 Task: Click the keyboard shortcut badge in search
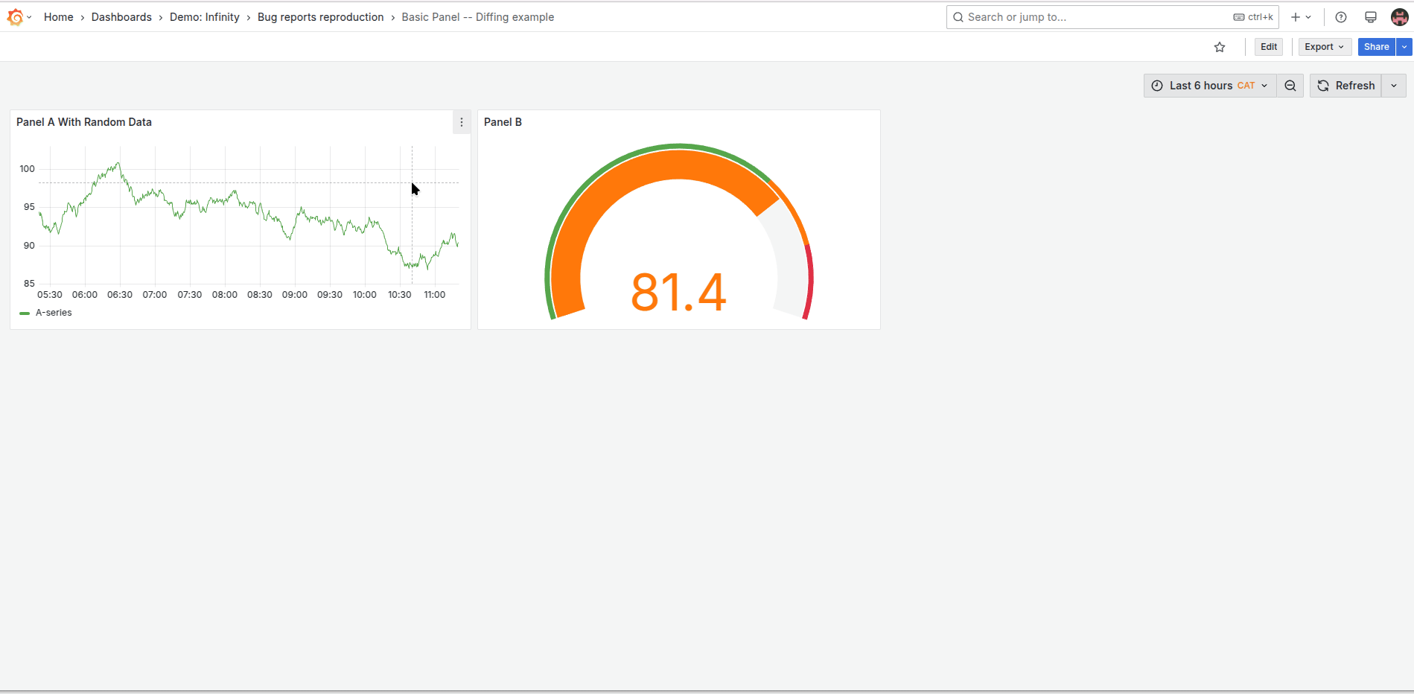coord(1252,16)
